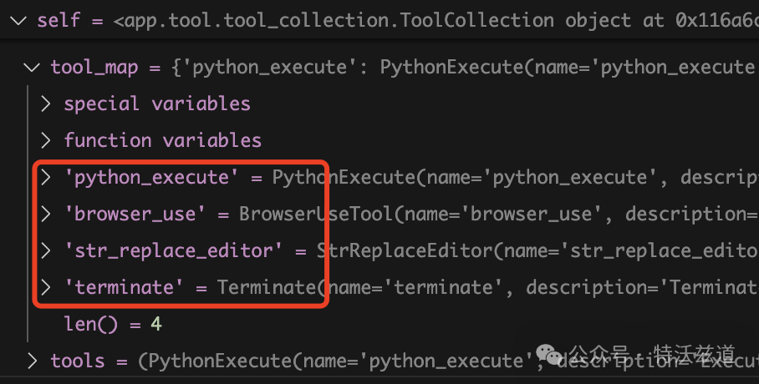Select the 'function variables' label
The height and width of the screenshot is (384, 759).
tap(163, 140)
